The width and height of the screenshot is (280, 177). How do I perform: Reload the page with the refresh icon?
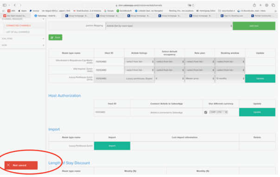click(193, 6)
